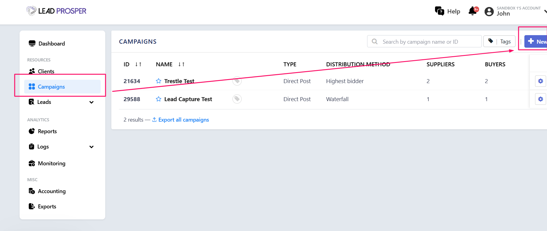
Task: Click the Monitoring briefcase icon
Action: pyautogui.click(x=32, y=163)
